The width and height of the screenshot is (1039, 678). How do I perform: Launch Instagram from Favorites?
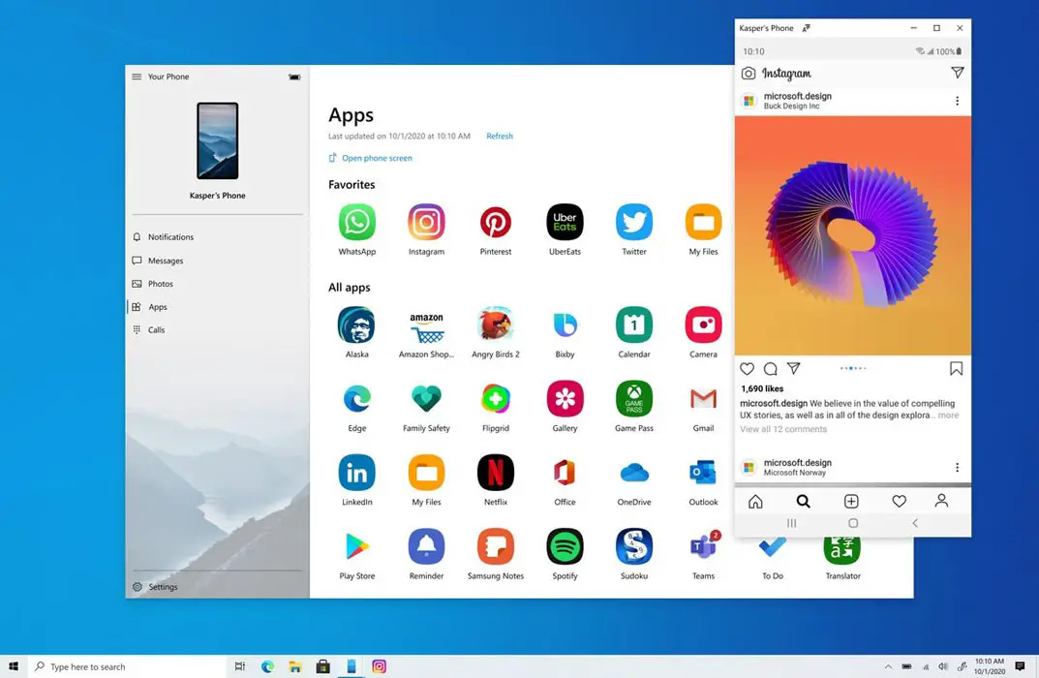[x=426, y=222]
